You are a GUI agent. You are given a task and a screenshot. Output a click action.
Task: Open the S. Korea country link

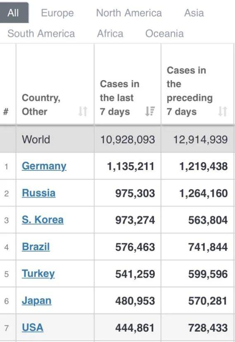(43, 220)
